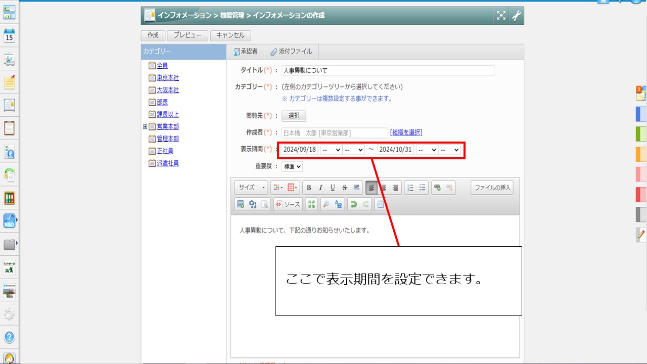Click the wrench settings icon in header
647x364 pixels.
[x=516, y=16]
